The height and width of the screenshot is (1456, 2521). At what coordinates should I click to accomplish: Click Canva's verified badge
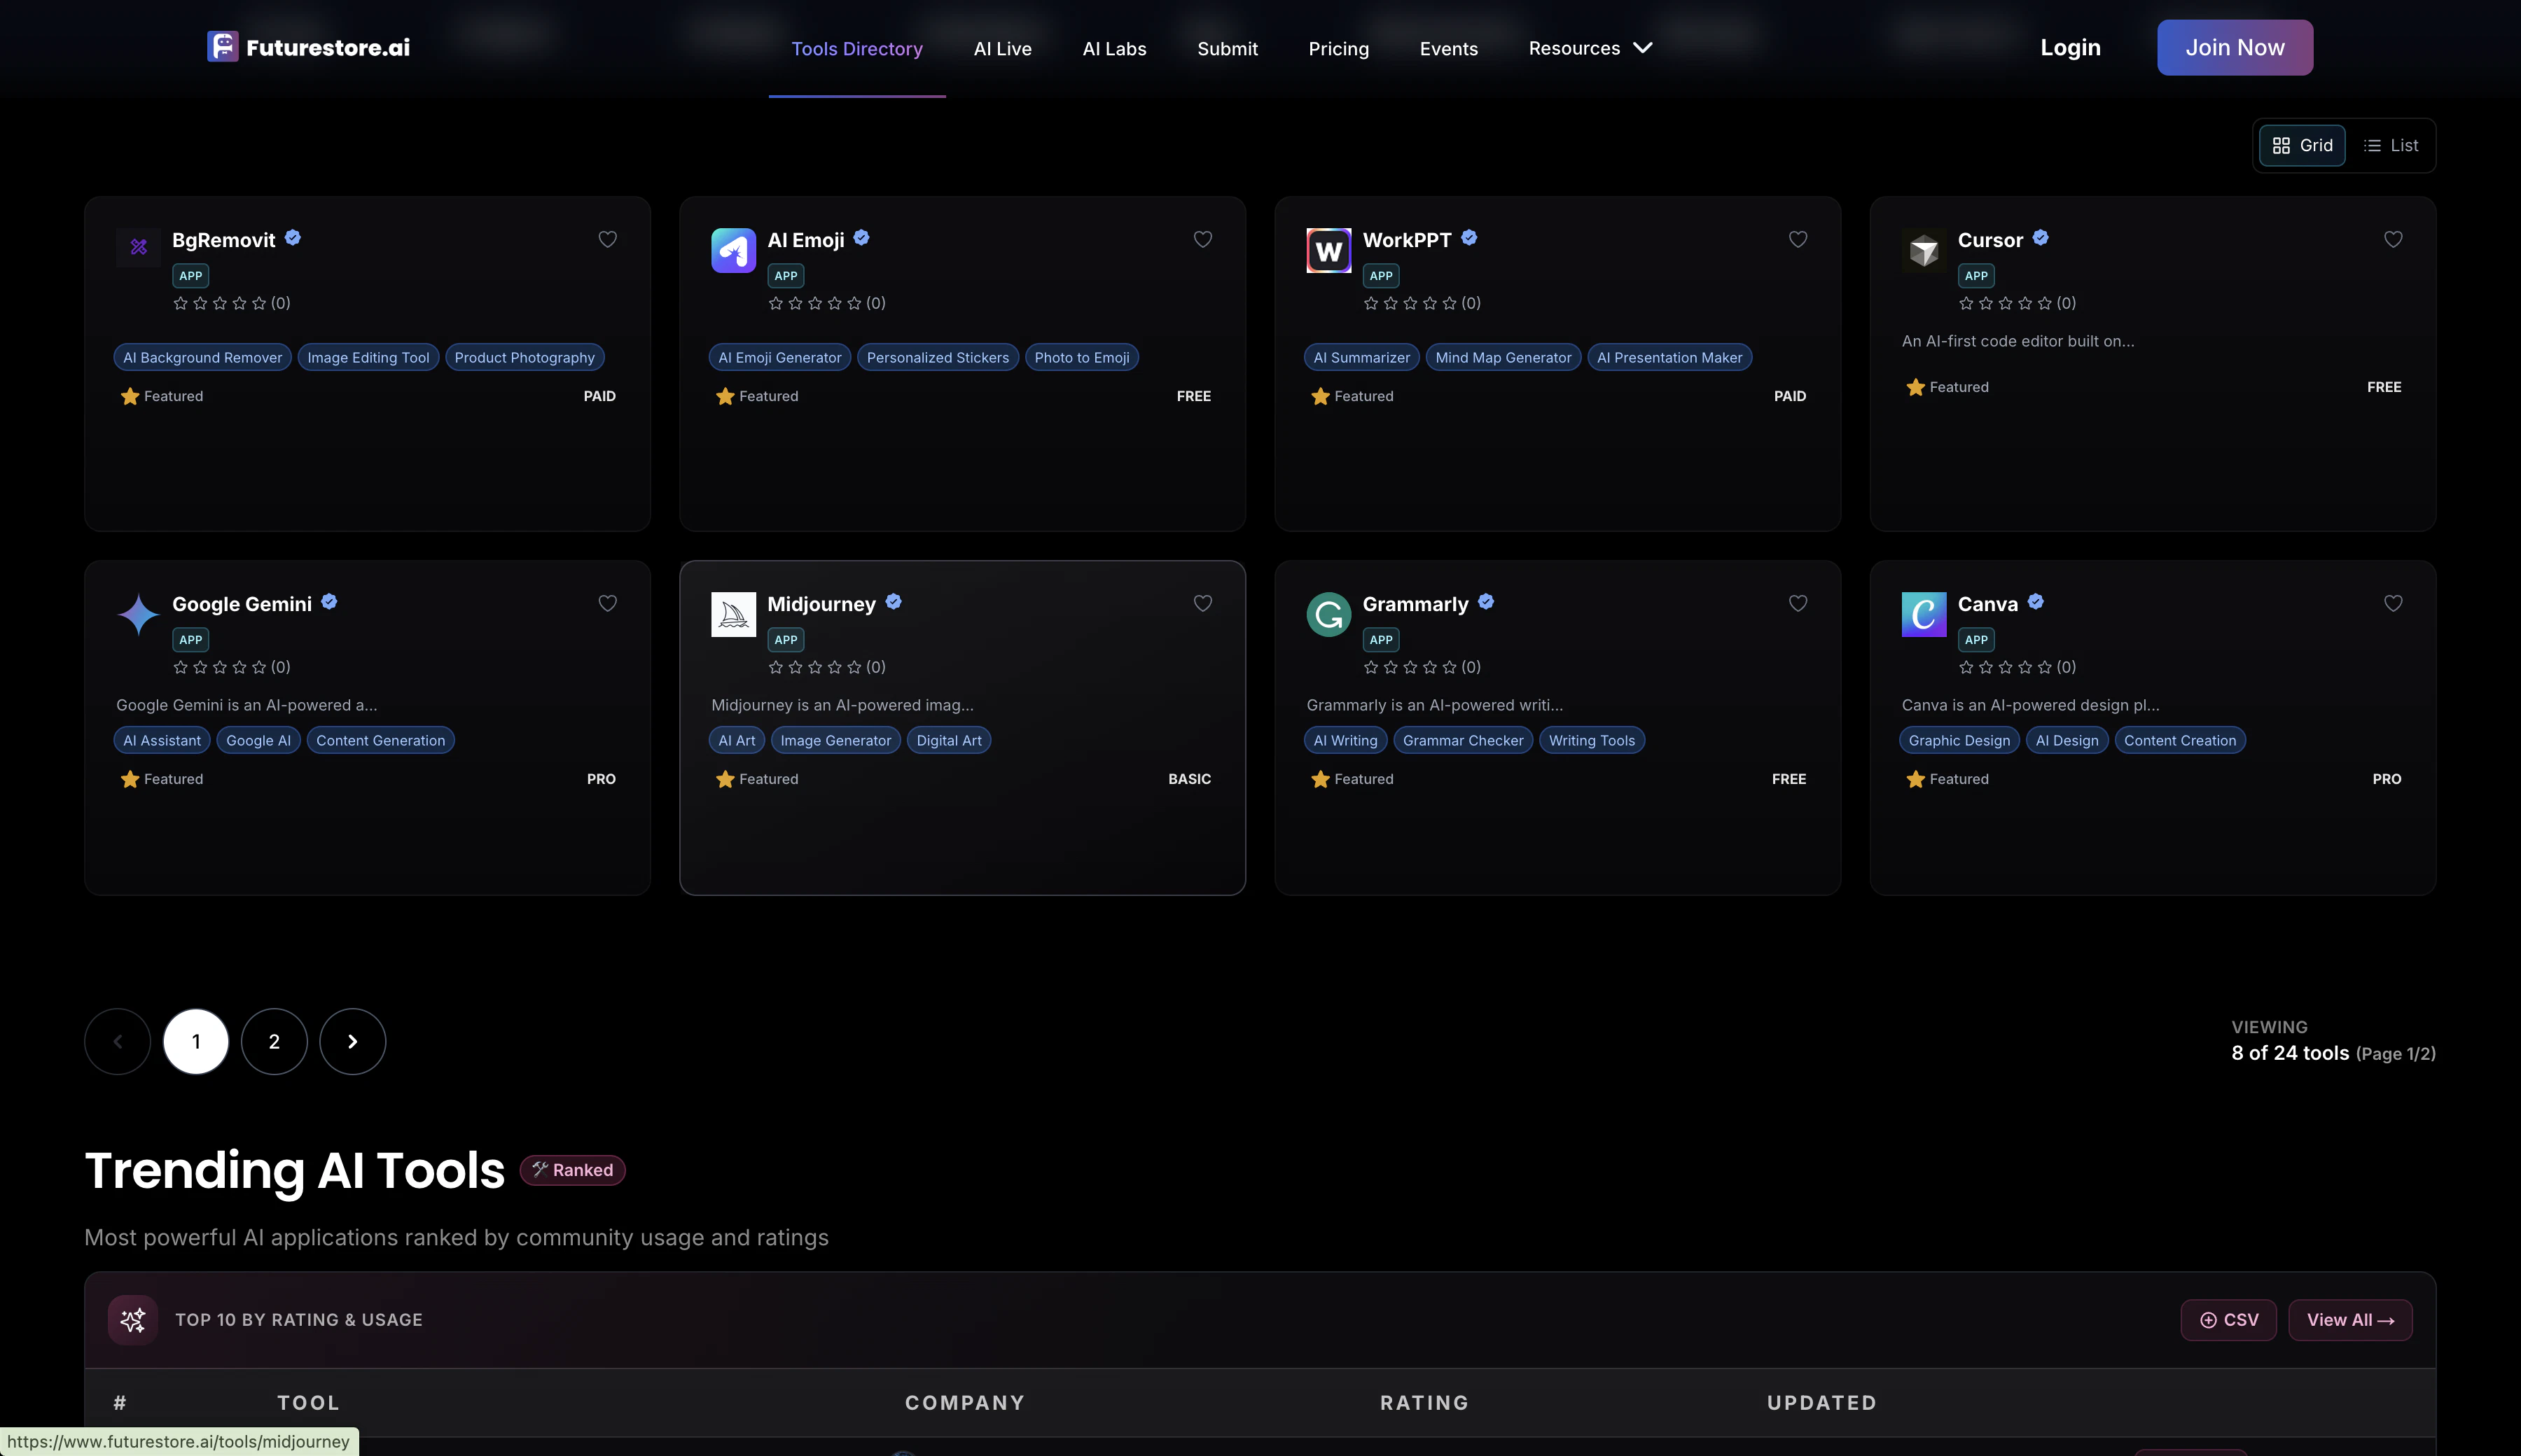(x=2036, y=602)
